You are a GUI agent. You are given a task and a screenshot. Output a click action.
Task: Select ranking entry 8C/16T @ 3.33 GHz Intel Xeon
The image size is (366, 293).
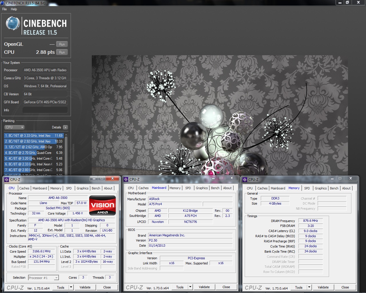(x=34, y=136)
